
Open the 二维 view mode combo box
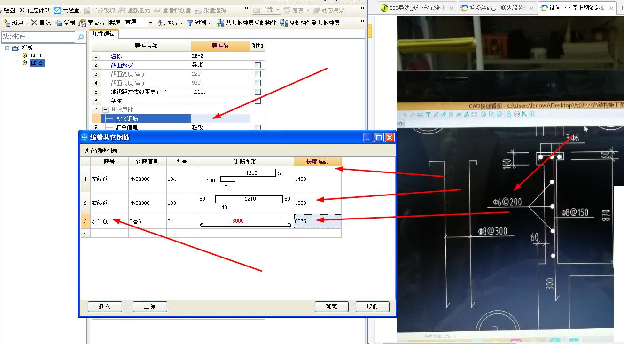pyautogui.click(x=266, y=10)
